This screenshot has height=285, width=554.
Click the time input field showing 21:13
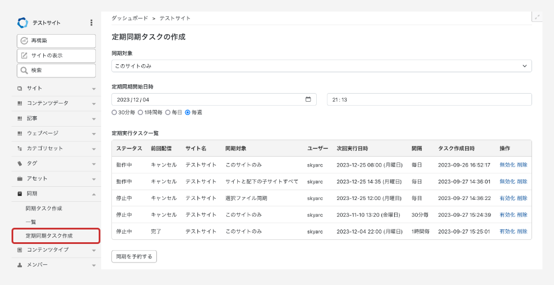click(x=429, y=99)
